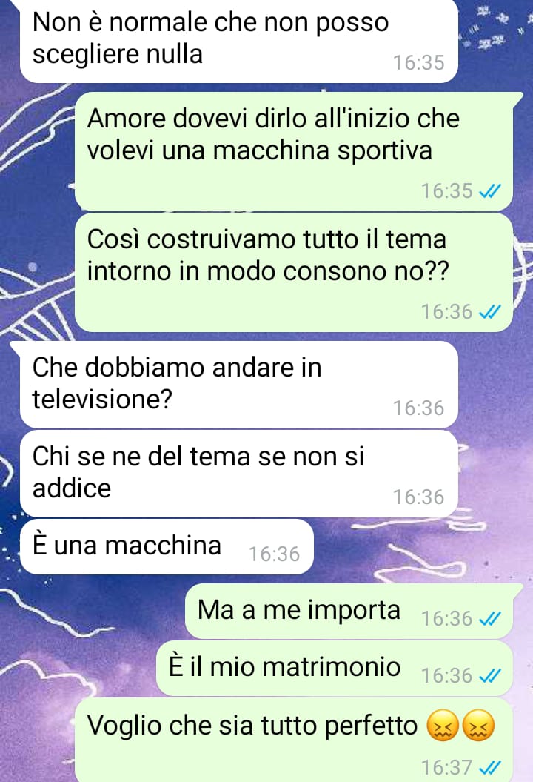Screen dimensions: 533x782
Task: Select the 'Amore dovevi dirlo all'inizio' message bubble
Action: point(294,151)
